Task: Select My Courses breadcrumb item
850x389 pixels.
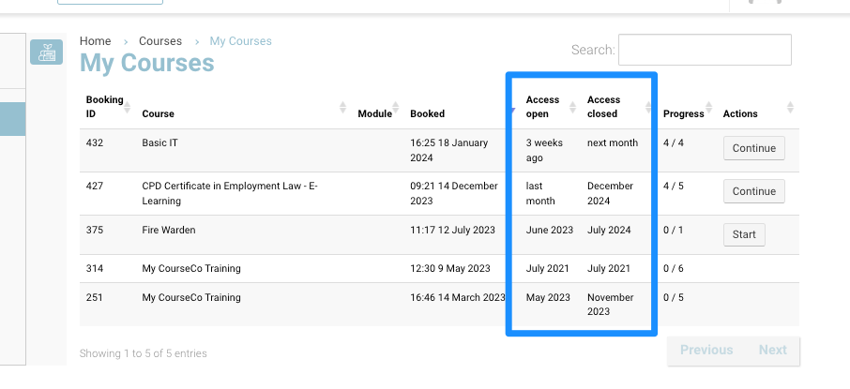Action: coord(240,41)
